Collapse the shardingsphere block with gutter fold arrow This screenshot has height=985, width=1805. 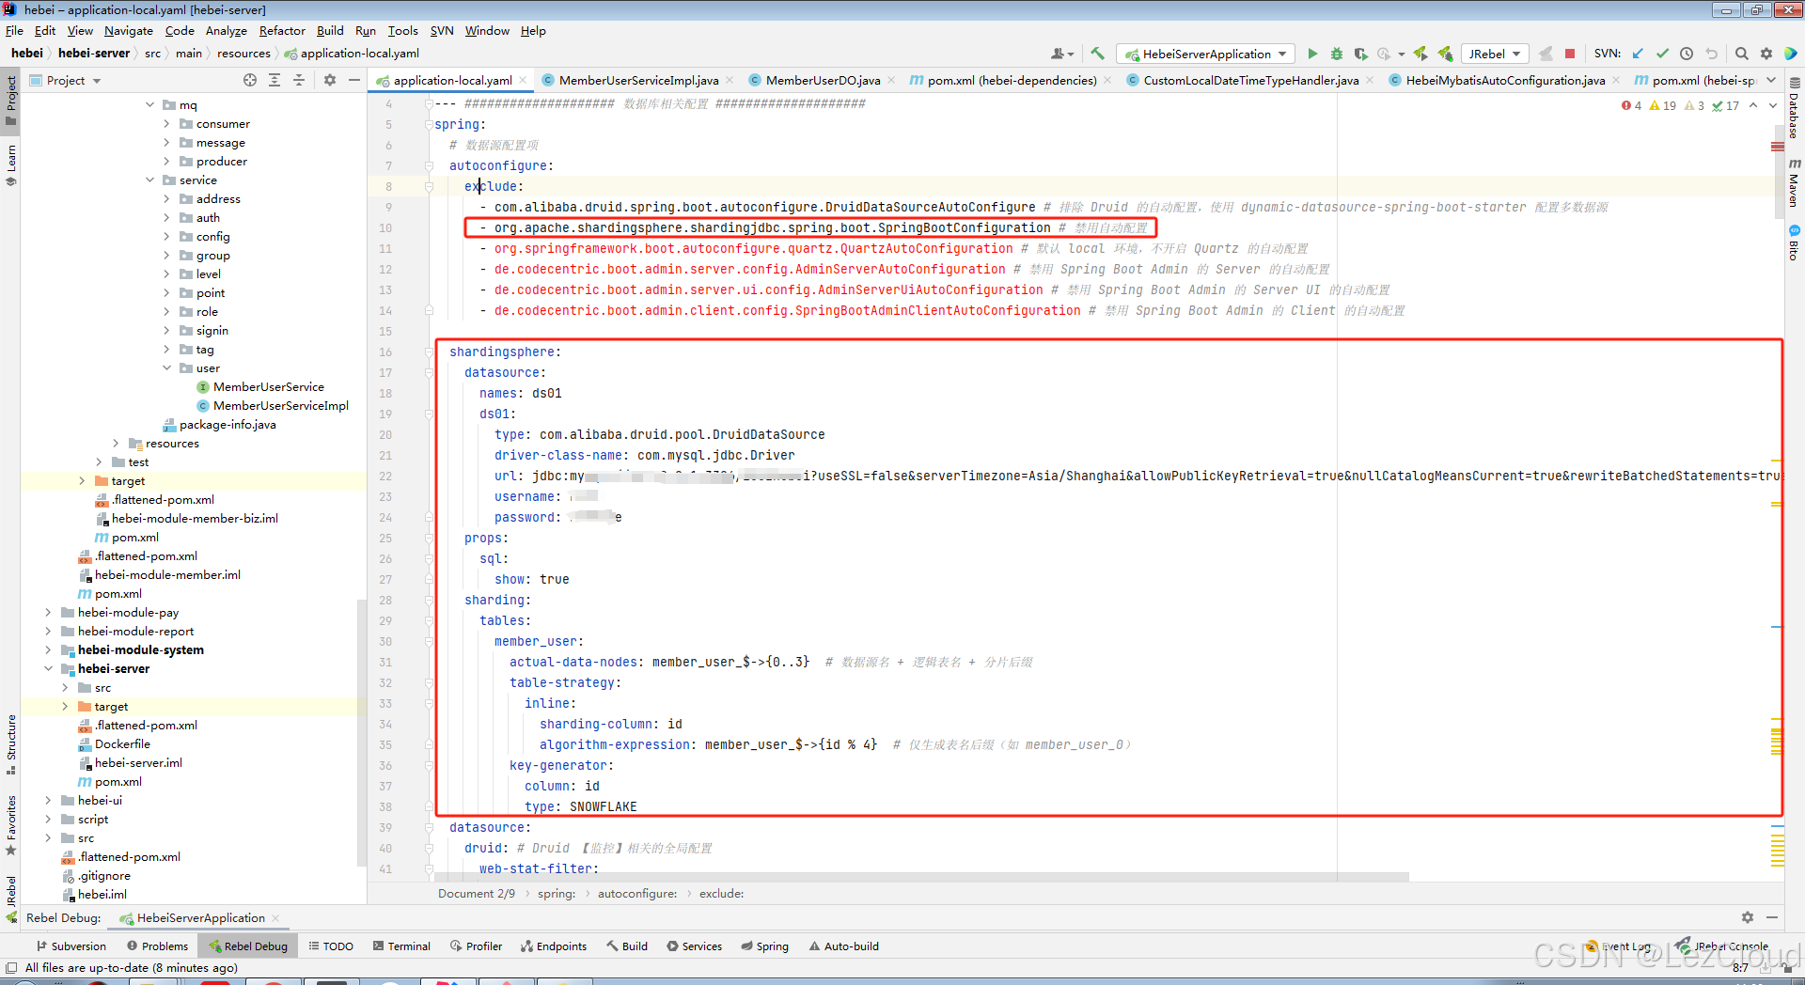pos(429,352)
